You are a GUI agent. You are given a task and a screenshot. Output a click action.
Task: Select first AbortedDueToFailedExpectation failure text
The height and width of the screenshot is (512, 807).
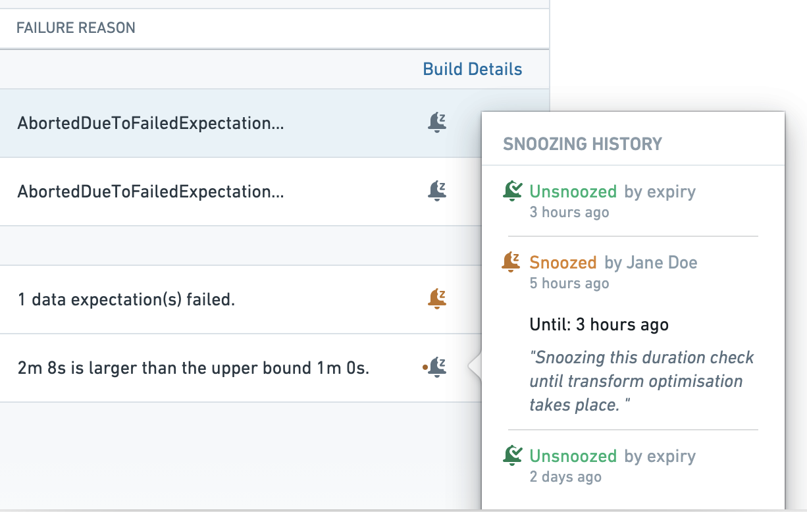click(151, 123)
